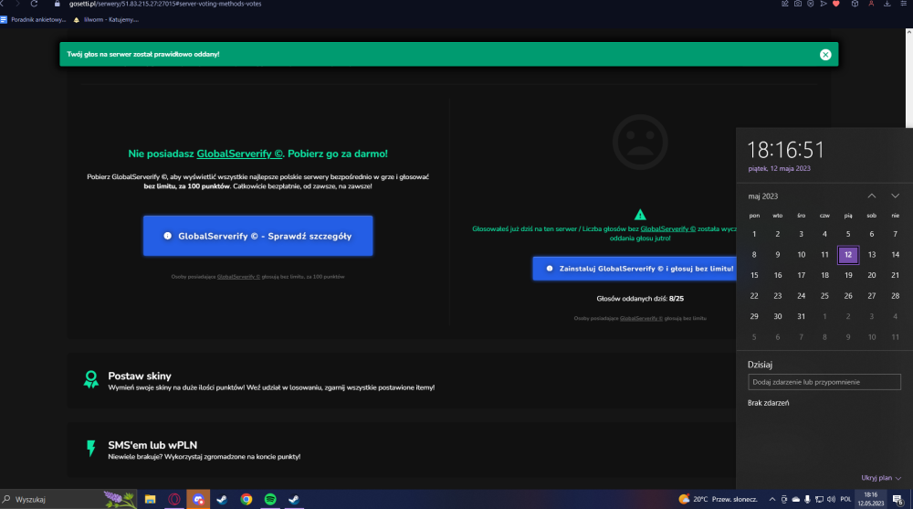
Task: Click the send flow arrow icon
Action: pyautogui.click(x=824, y=4)
